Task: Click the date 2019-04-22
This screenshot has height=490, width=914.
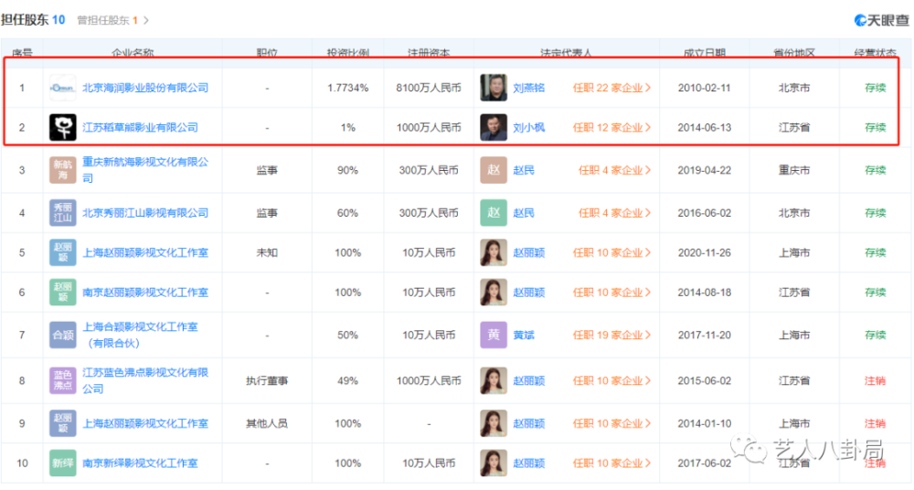Action: click(x=704, y=170)
